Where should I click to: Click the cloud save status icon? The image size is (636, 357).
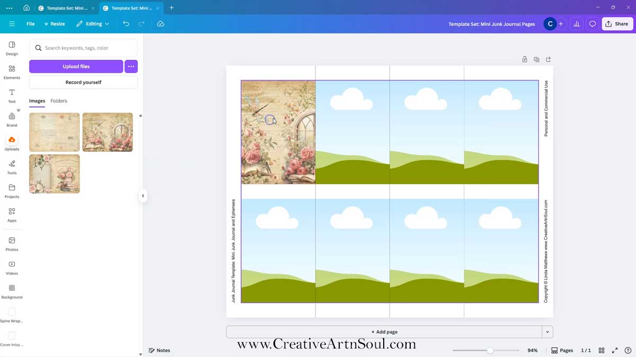click(x=161, y=24)
